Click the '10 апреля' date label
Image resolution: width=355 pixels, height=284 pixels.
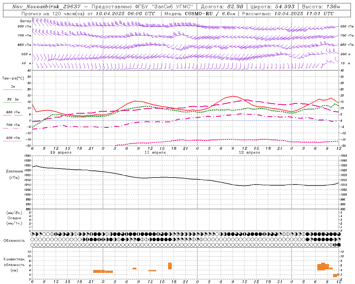[x=60, y=153]
